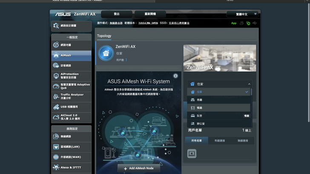310x174 pixels.
Task: Open AiCloud 2.0 settings
Action: pos(71,117)
